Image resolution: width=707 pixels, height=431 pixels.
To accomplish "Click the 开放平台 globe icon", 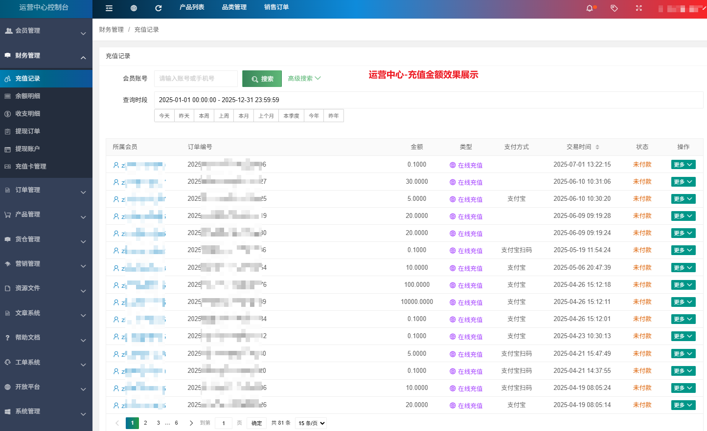I will coord(7,387).
